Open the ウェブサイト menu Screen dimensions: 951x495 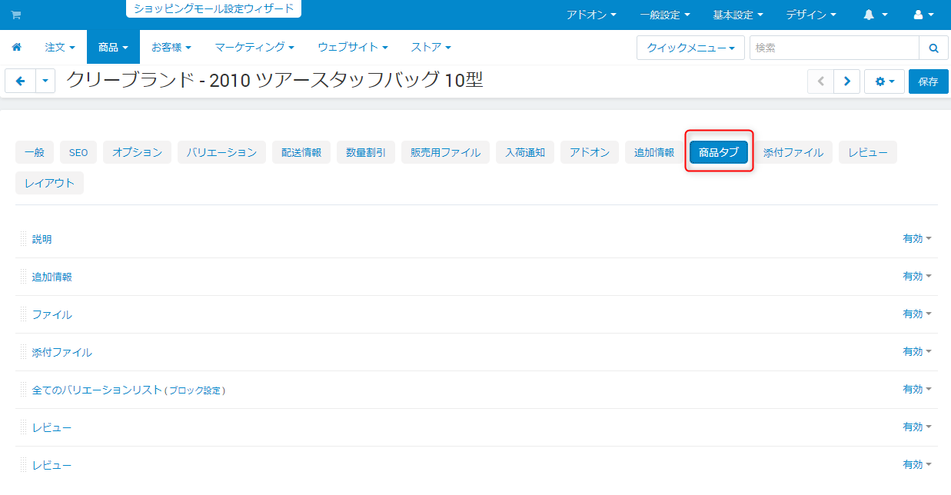353,47
